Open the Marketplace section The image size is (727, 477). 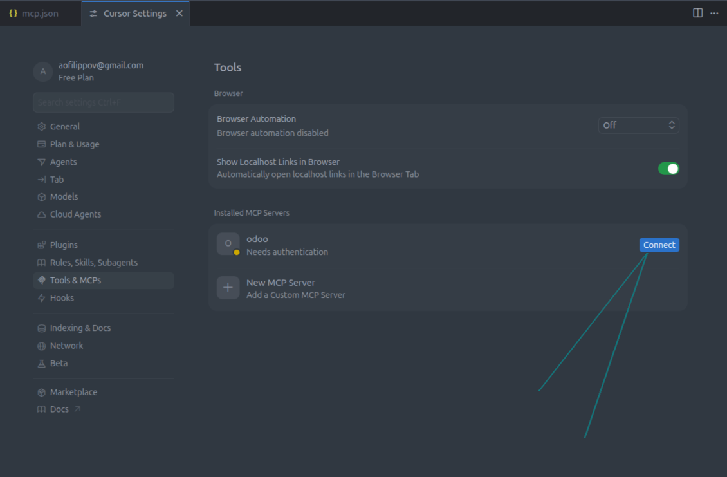(x=74, y=392)
